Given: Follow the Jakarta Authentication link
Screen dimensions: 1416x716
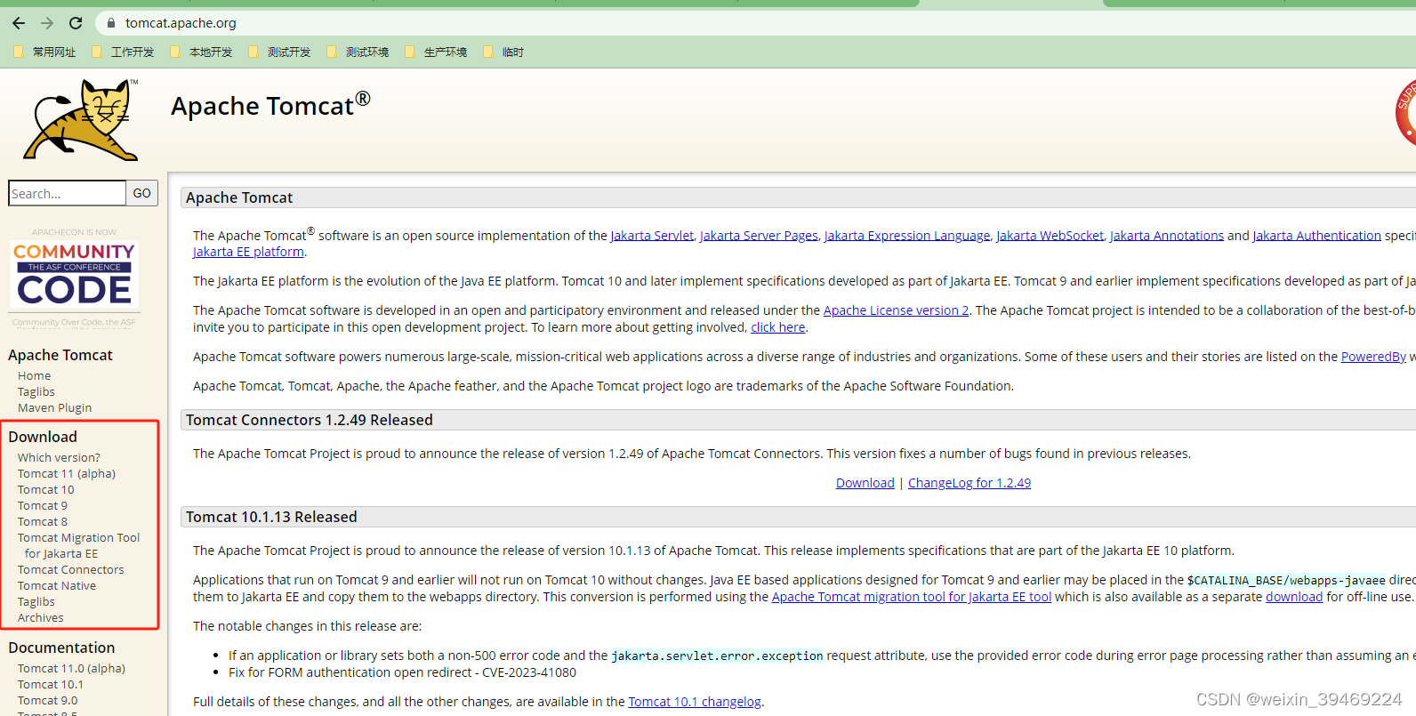Looking at the screenshot, I should pyautogui.click(x=1317, y=236).
